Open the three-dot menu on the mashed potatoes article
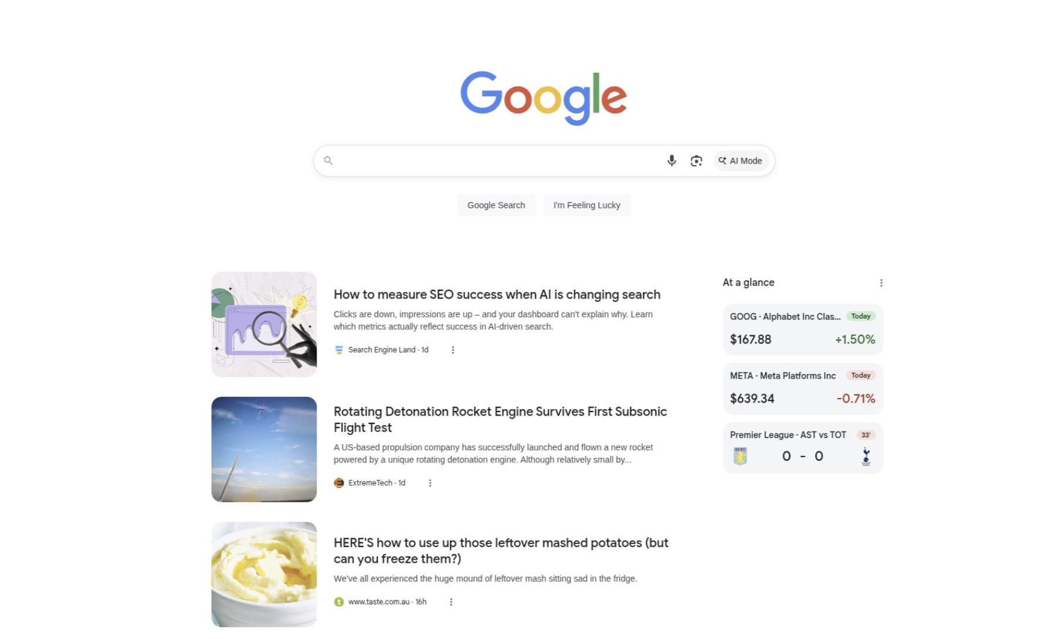This screenshot has height=639, width=1051. [x=451, y=601]
